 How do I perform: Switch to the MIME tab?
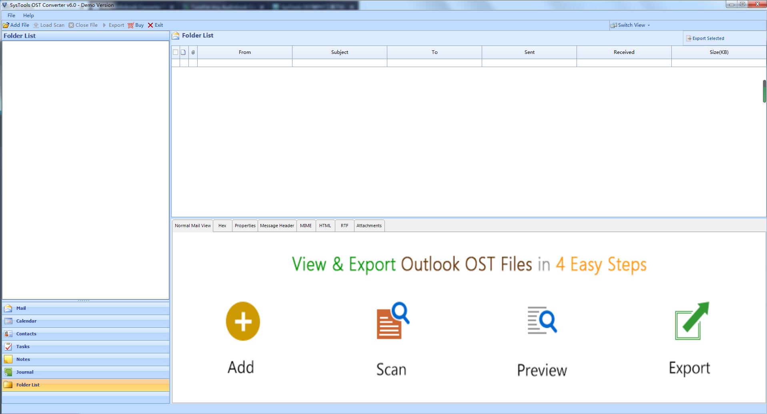pos(306,226)
